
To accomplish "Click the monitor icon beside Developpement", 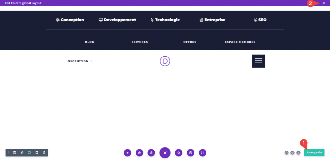I will pyautogui.click(x=101, y=20).
